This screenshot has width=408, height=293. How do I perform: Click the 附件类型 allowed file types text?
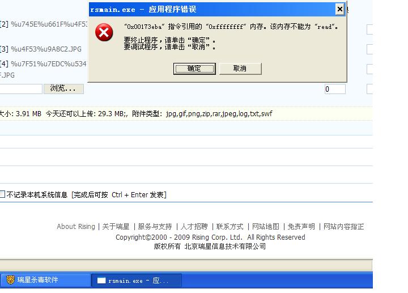tap(202, 114)
